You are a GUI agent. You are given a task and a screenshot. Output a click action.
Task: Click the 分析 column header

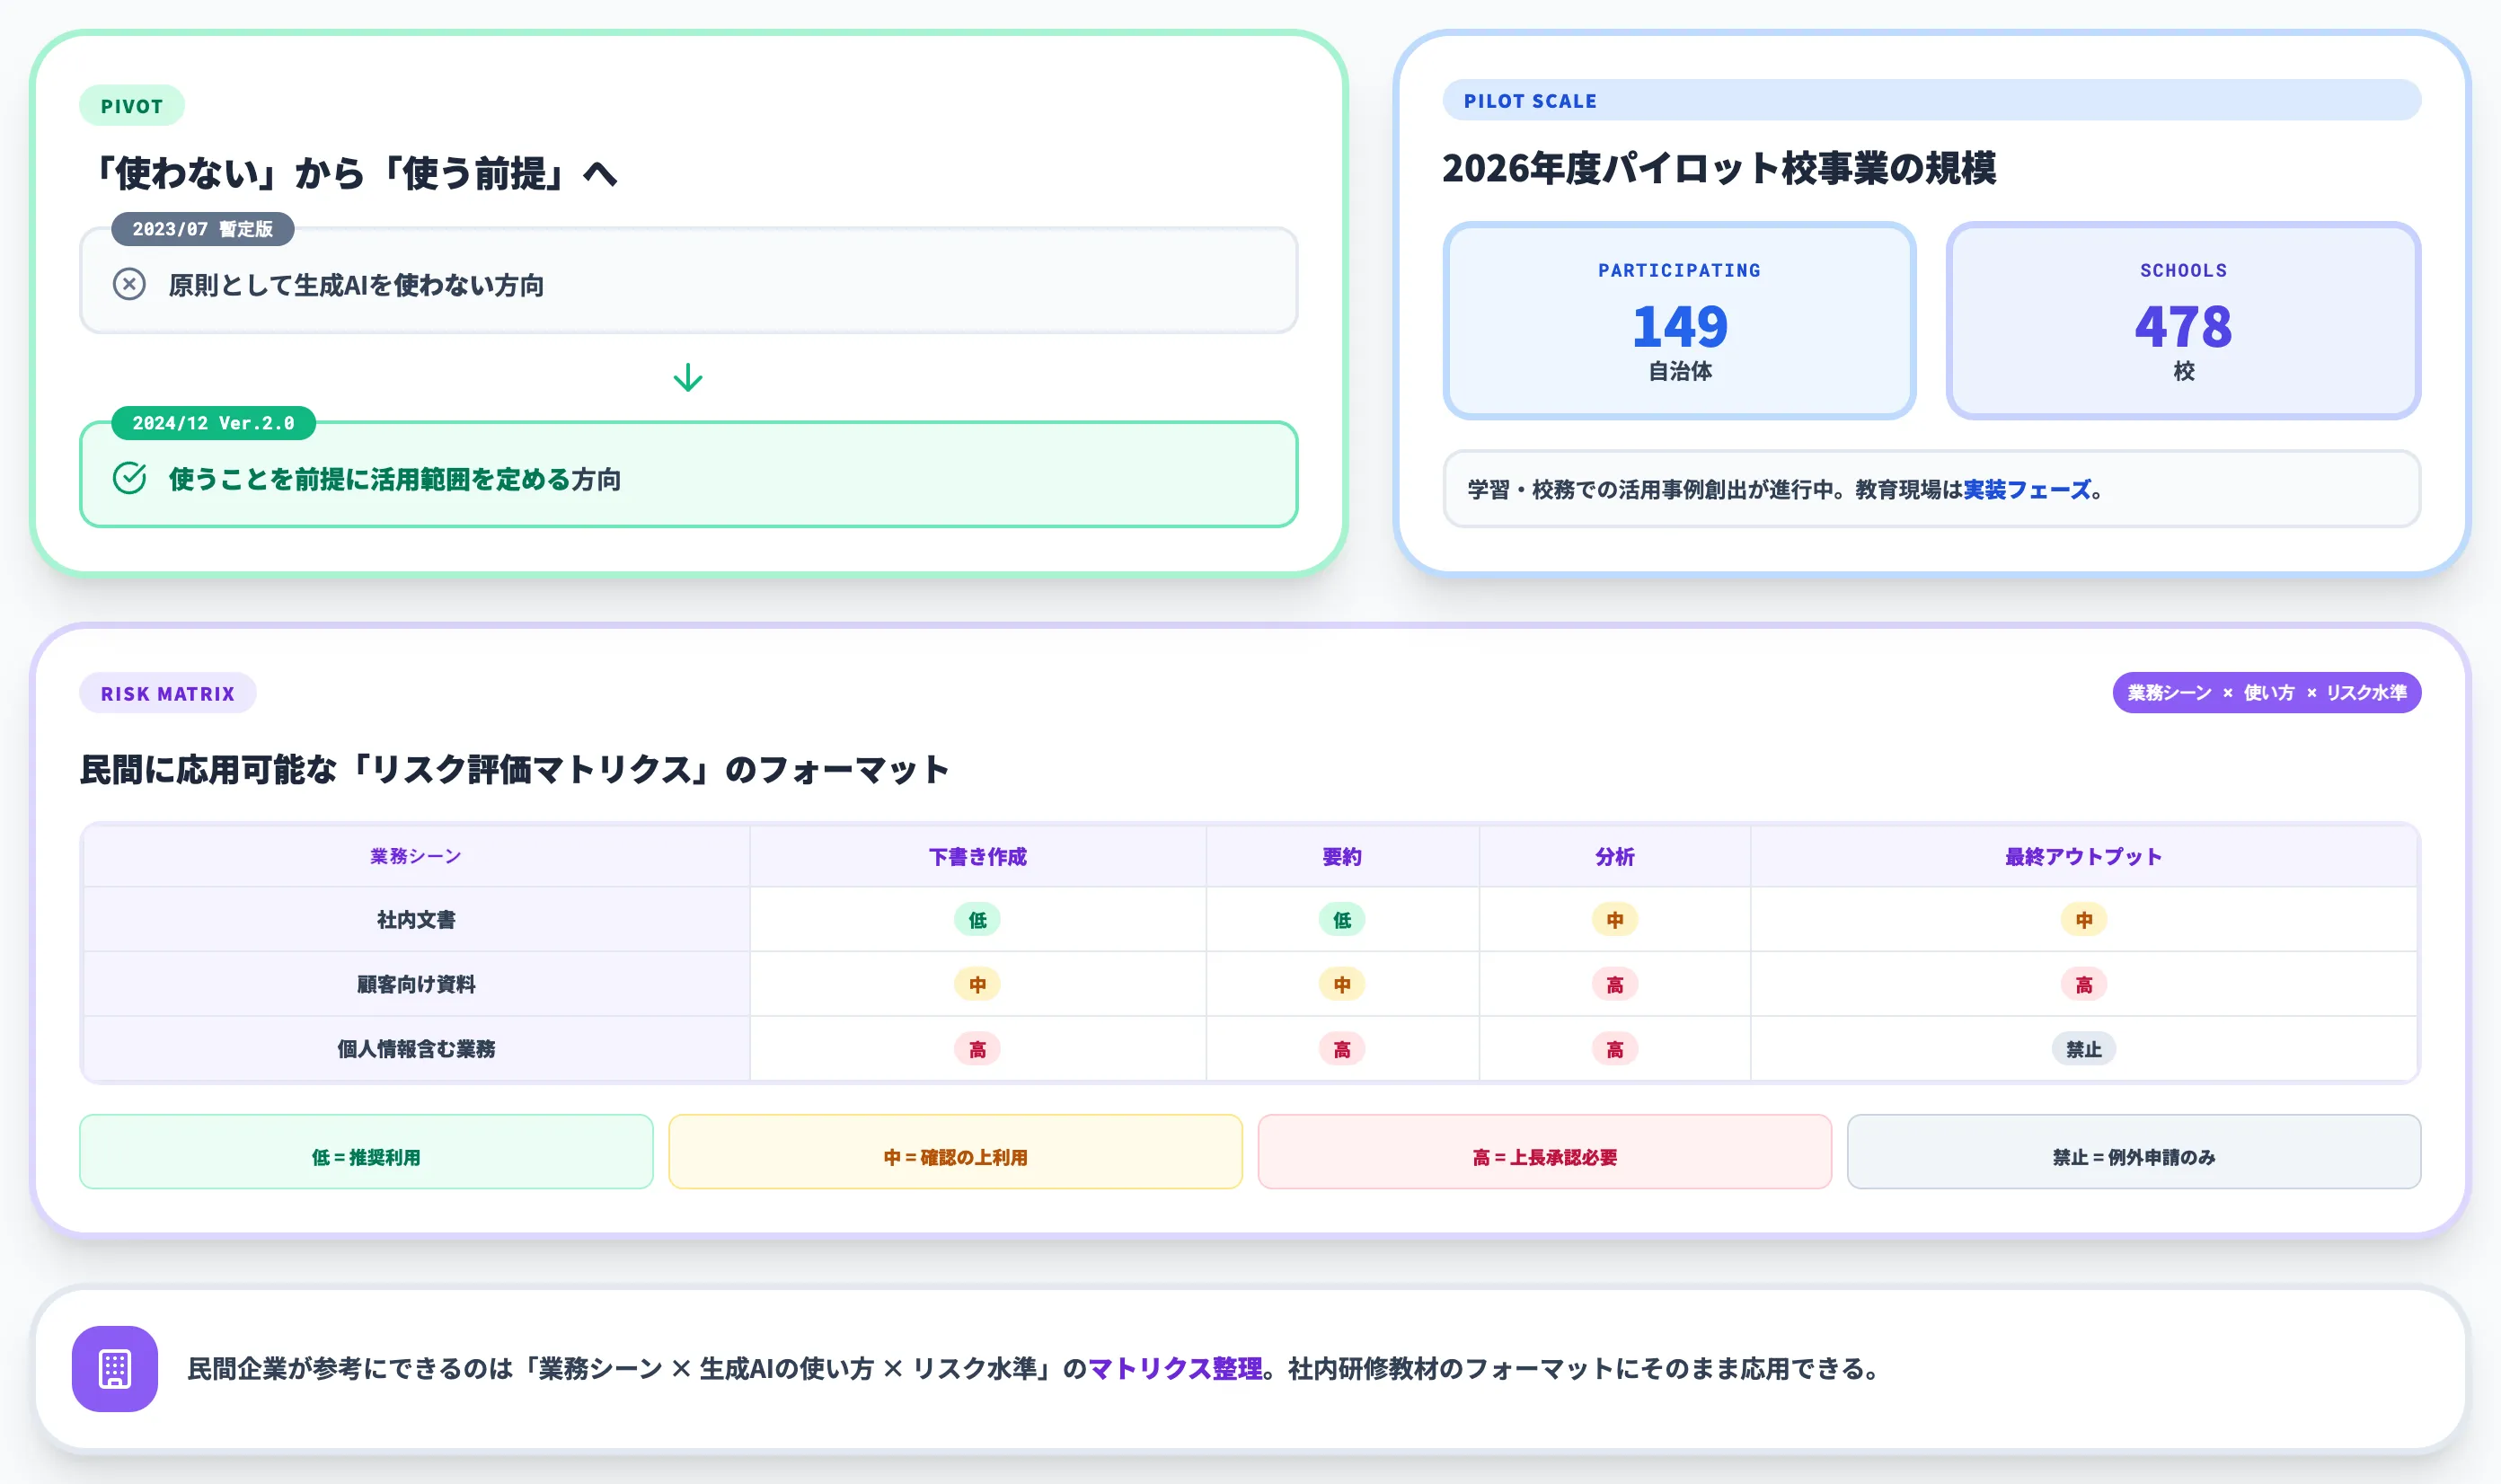(1614, 856)
